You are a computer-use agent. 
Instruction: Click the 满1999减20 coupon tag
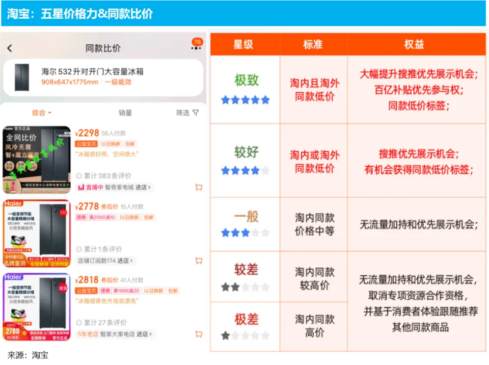[126, 291]
